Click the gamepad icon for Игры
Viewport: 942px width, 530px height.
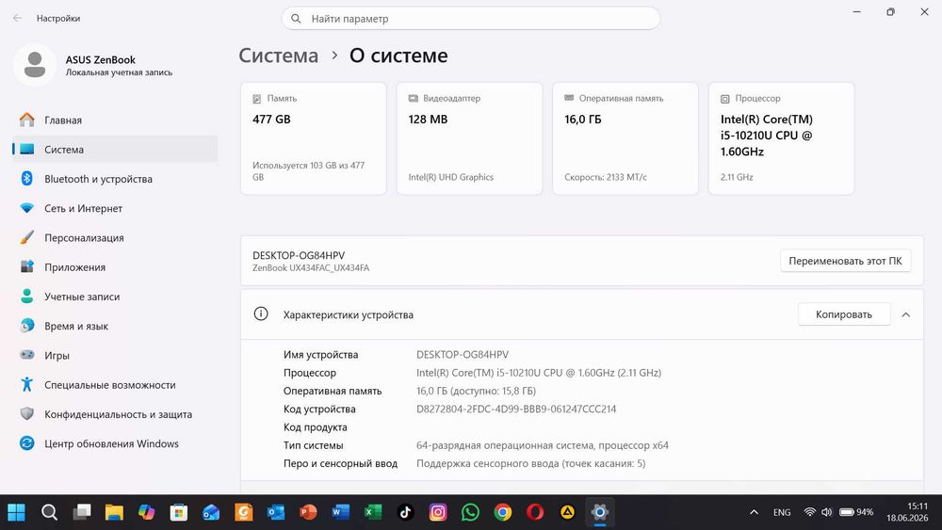(27, 355)
